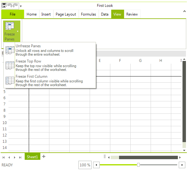This screenshot has width=190, height=171.
Task: Click the Freeze Panes ribbon icon
Action: (10, 26)
